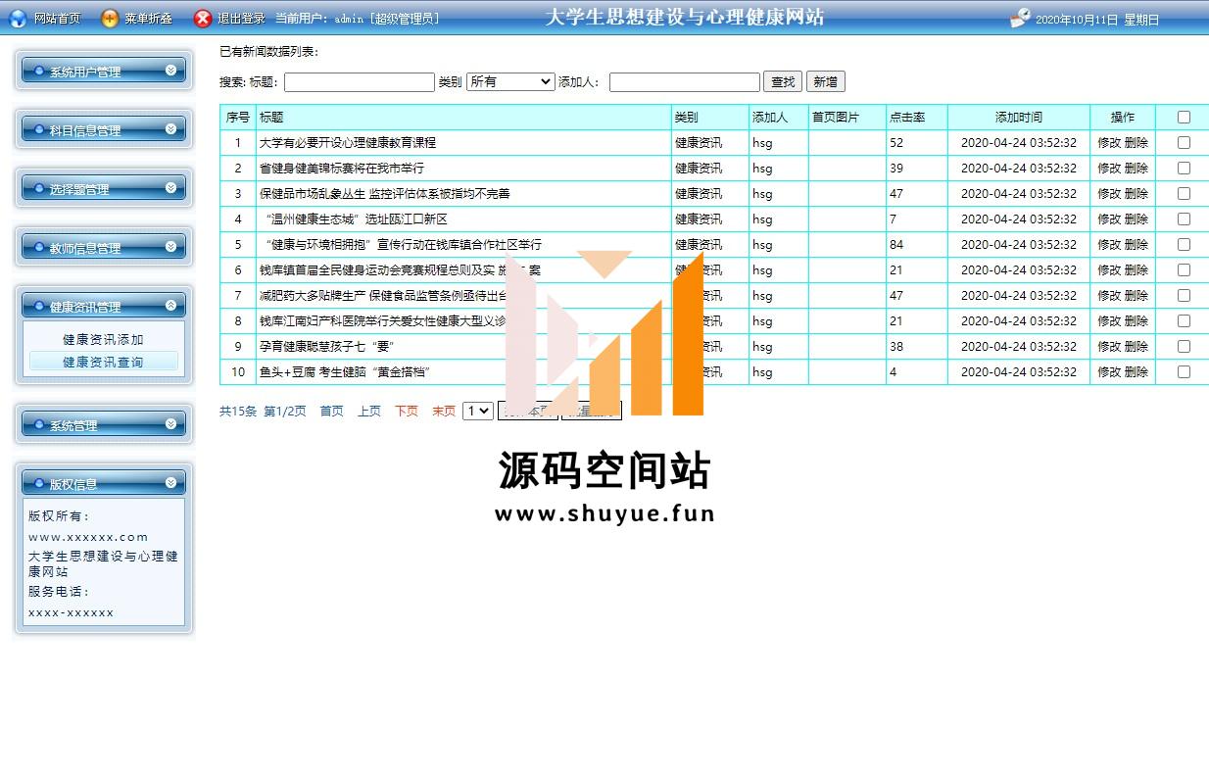Click 删除 for row 1

click(x=1136, y=142)
